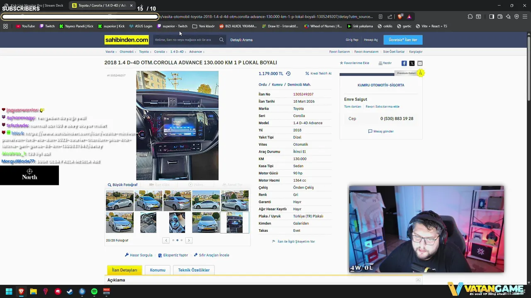The width and height of the screenshot is (531, 298).
Task: Click Hesap Aç link
Action: click(371, 40)
